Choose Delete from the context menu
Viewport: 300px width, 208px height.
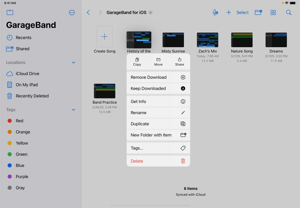tap(158, 161)
